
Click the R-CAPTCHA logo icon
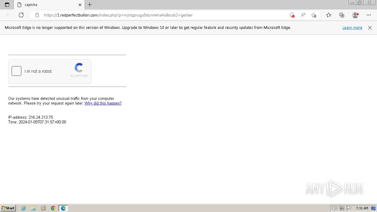tap(79, 68)
